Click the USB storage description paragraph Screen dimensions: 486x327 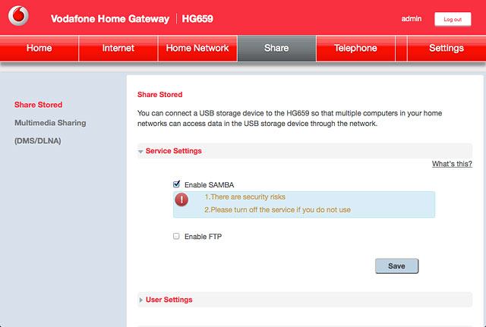click(289, 118)
